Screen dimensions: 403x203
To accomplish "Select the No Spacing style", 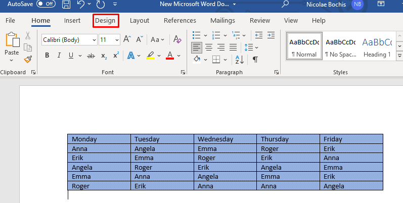I will (x=340, y=47).
